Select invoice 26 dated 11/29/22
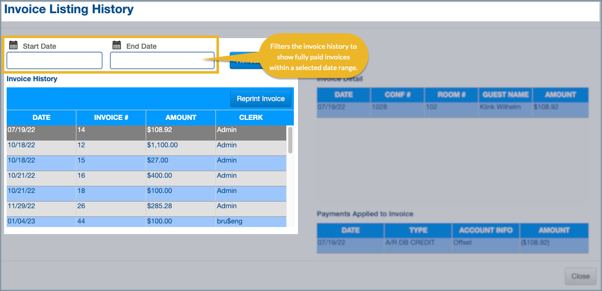 tap(146, 209)
